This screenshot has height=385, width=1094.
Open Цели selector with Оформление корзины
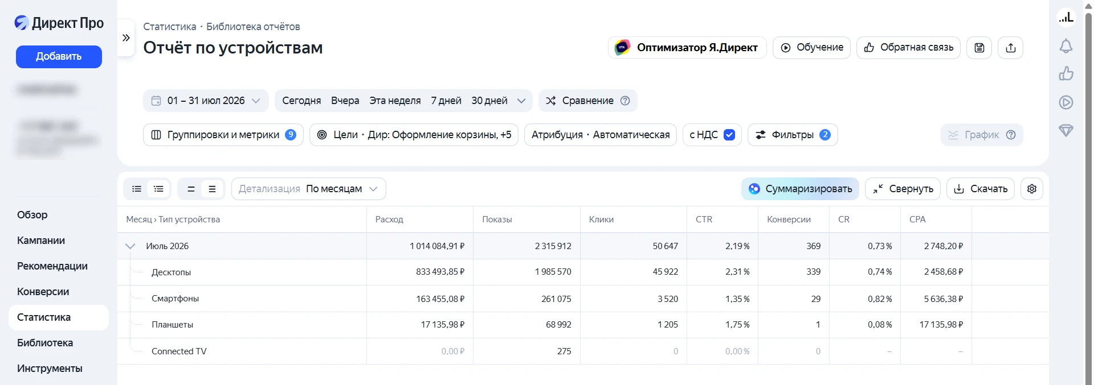point(414,135)
